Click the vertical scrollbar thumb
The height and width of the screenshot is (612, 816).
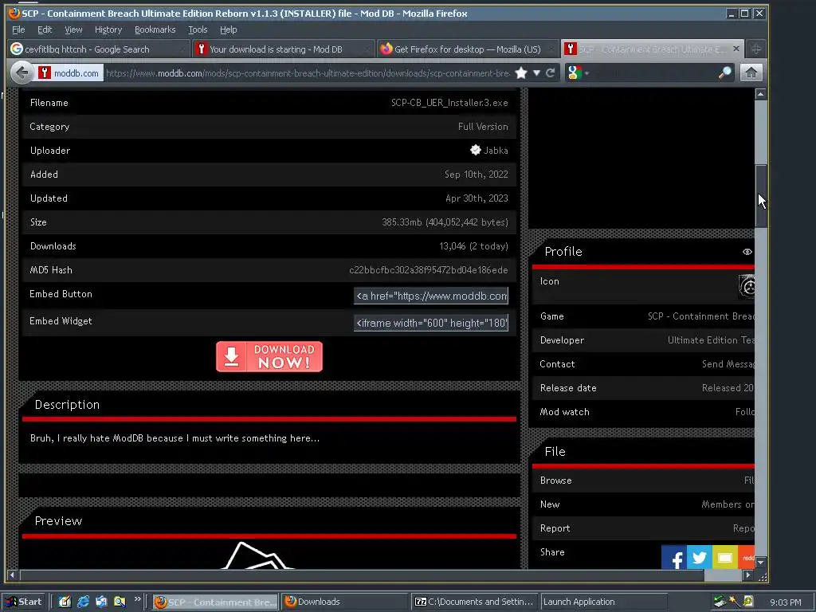761,196
